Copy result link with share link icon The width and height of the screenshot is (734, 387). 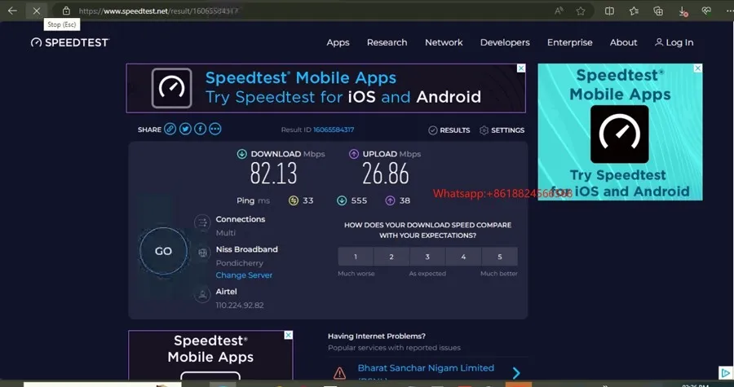click(x=170, y=129)
